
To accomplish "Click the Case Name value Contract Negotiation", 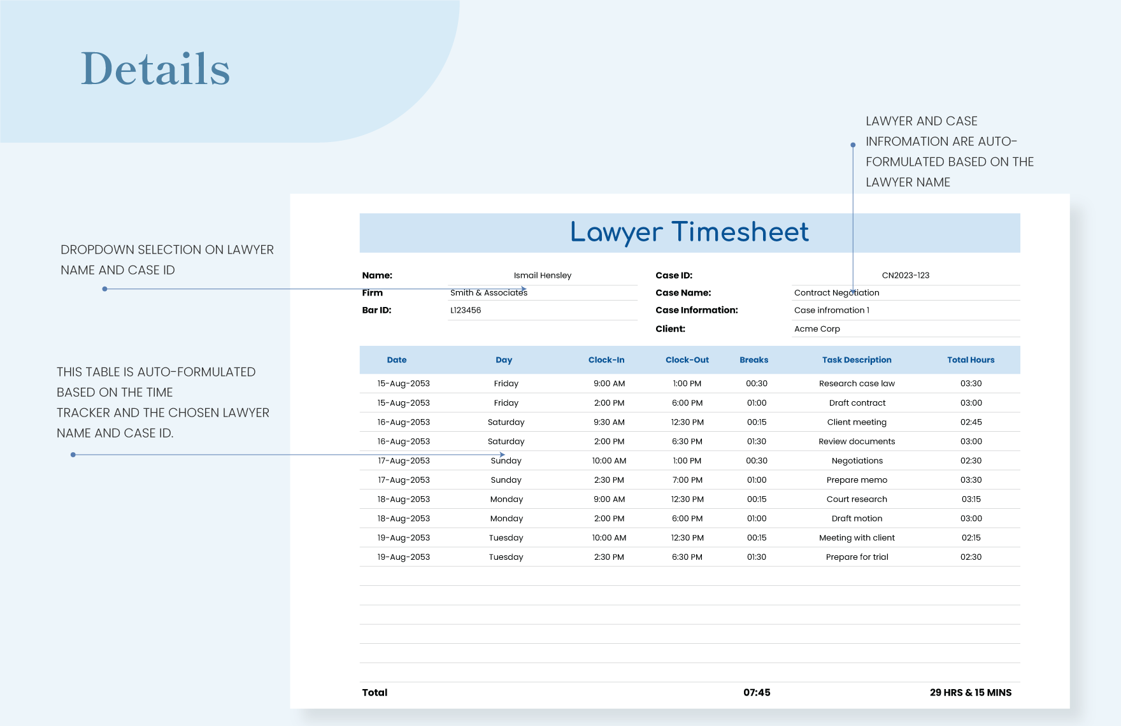I will coord(836,292).
